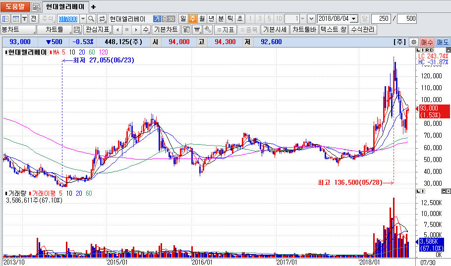Open the 도움말 help menu

pyautogui.click(x=15, y=7)
